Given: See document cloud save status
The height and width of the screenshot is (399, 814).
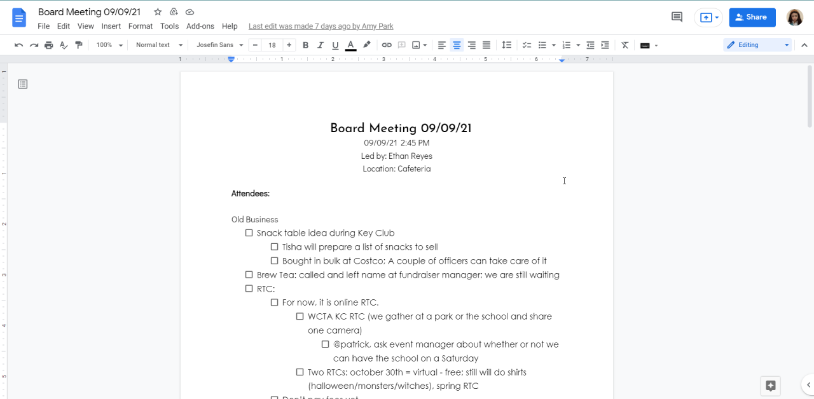Looking at the screenshot, I should tap(190, 12).
